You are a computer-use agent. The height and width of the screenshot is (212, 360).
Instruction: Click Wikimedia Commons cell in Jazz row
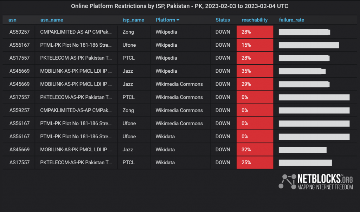coord(179,84)
